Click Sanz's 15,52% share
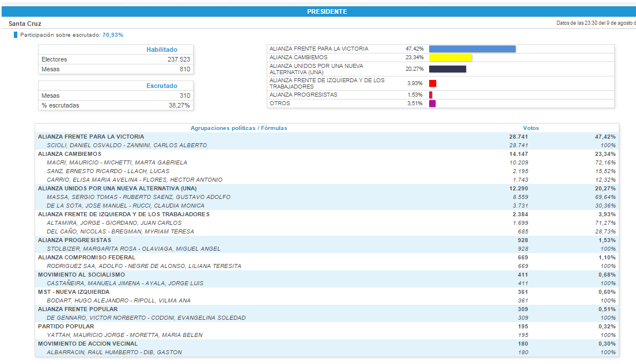The image size is (636, 364). [x=605, y=171]
